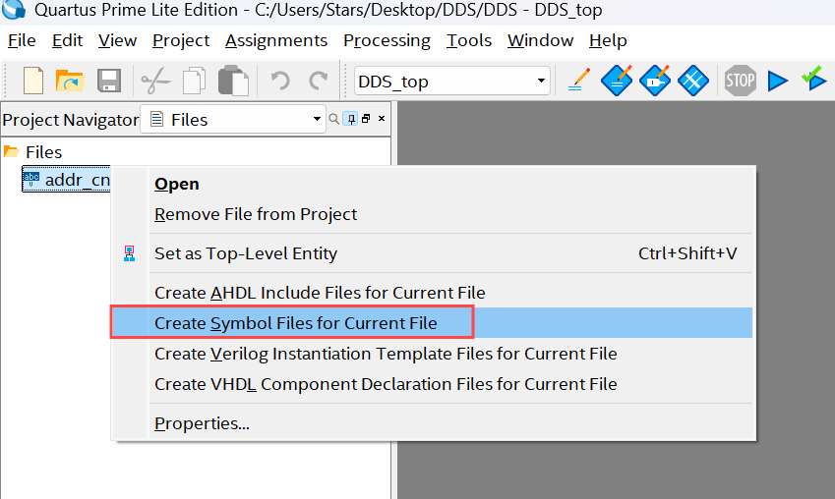Start Analysis and Synthesis checkmark play icon
This screenshot has height=499, width=835.
click(814, 79)
